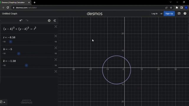Click the redo arrow icon

click(27, 20)
